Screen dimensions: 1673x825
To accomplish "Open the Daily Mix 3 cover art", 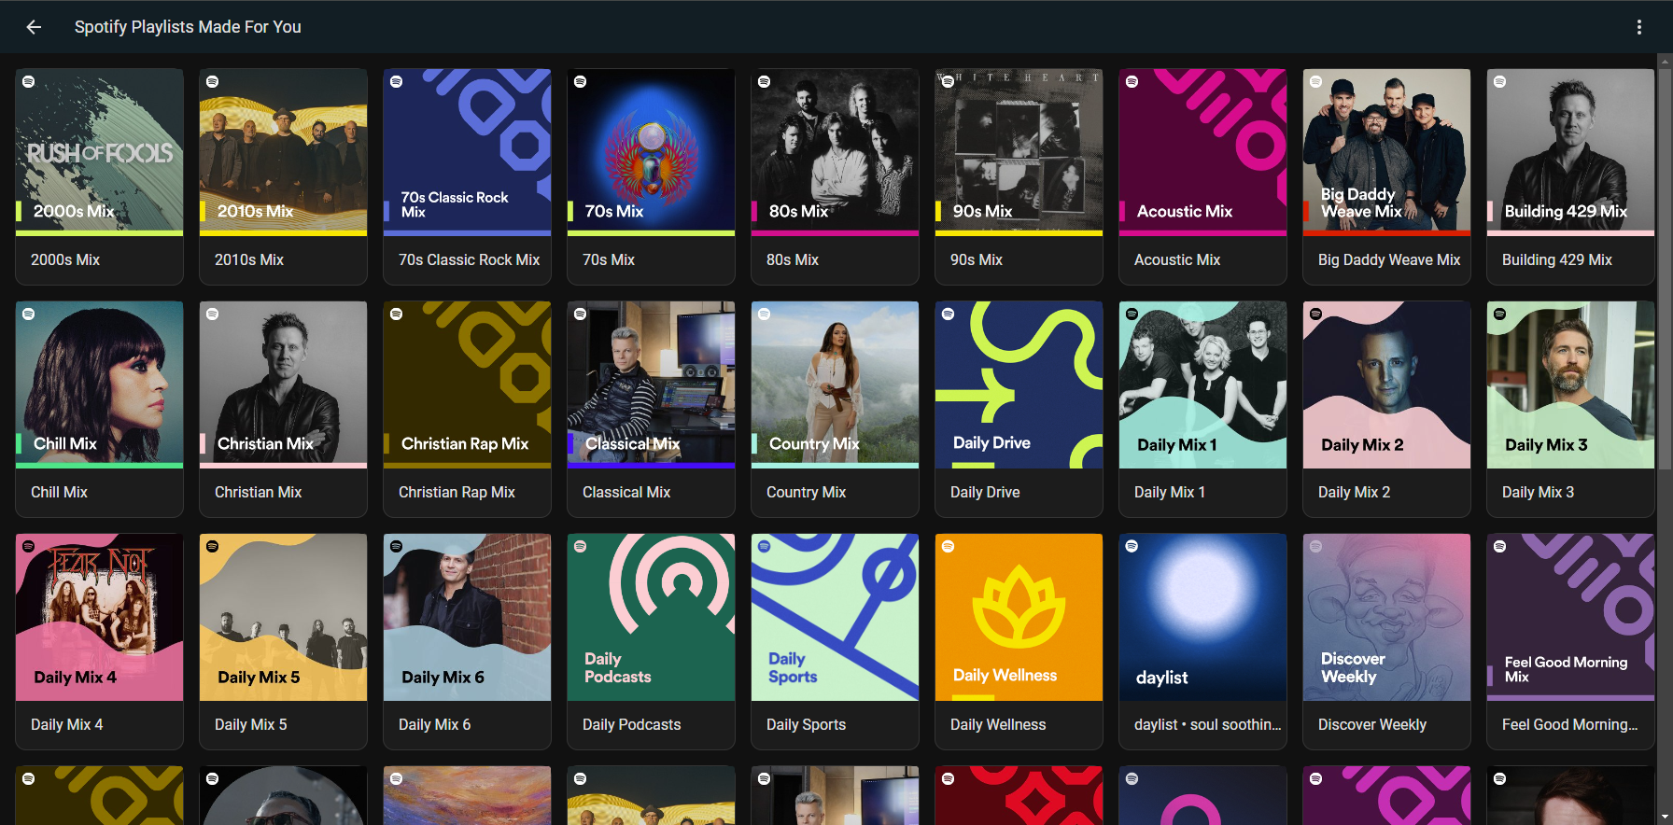I will [x=1571, y=385].
